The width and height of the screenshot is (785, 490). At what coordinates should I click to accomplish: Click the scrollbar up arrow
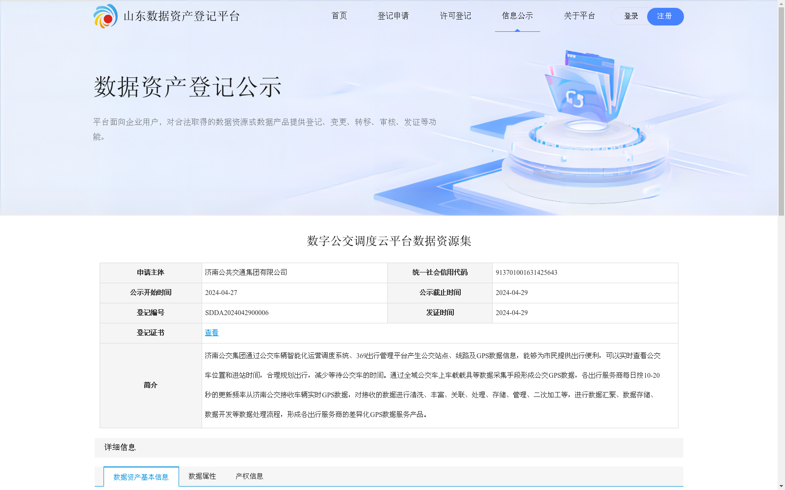tap(781, 3)
